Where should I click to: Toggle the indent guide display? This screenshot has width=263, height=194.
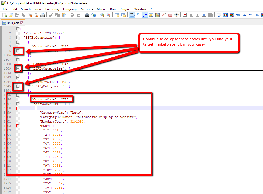tap(145, 15)
